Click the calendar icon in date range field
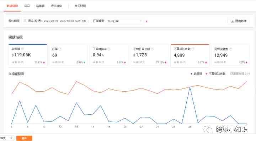 (25, 21)
